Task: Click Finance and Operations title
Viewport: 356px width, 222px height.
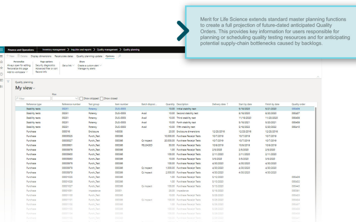Action: pyautogui.click(x=21, y=50)
